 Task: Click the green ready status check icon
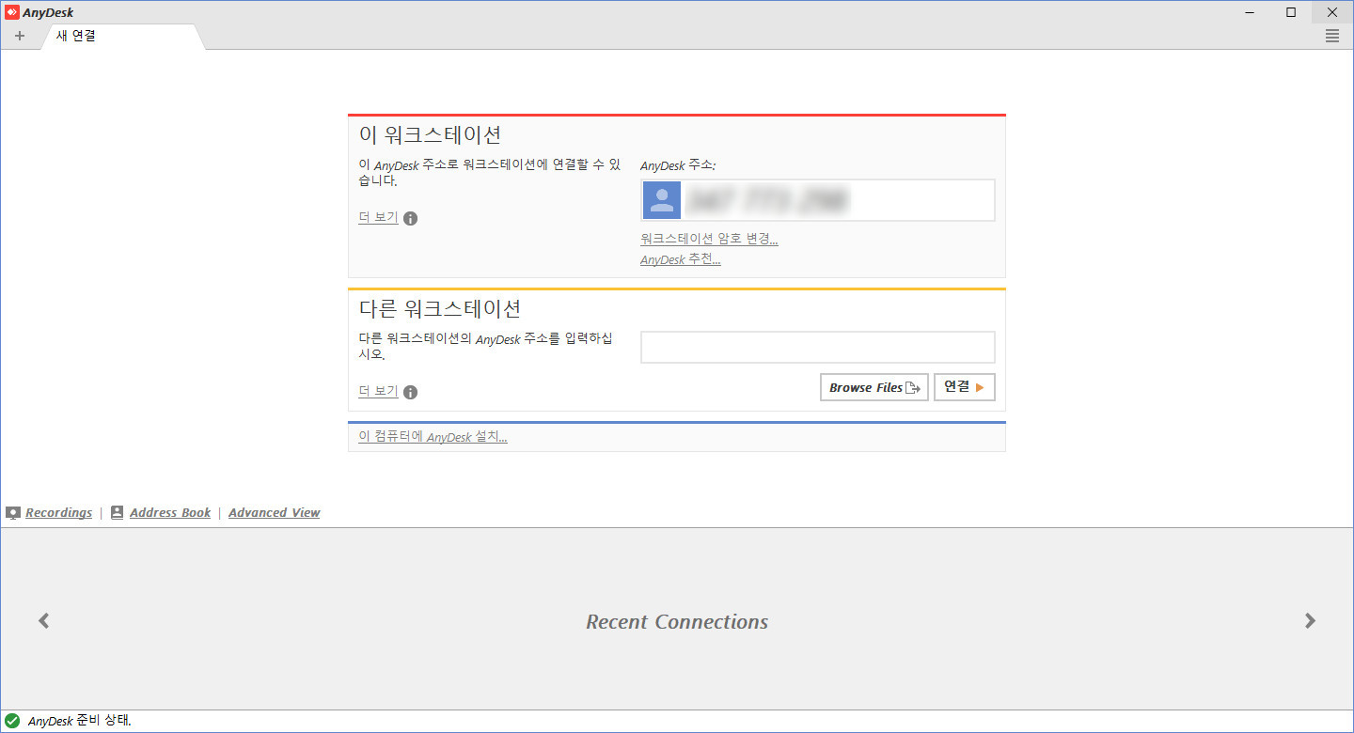(x=12, y=721)
